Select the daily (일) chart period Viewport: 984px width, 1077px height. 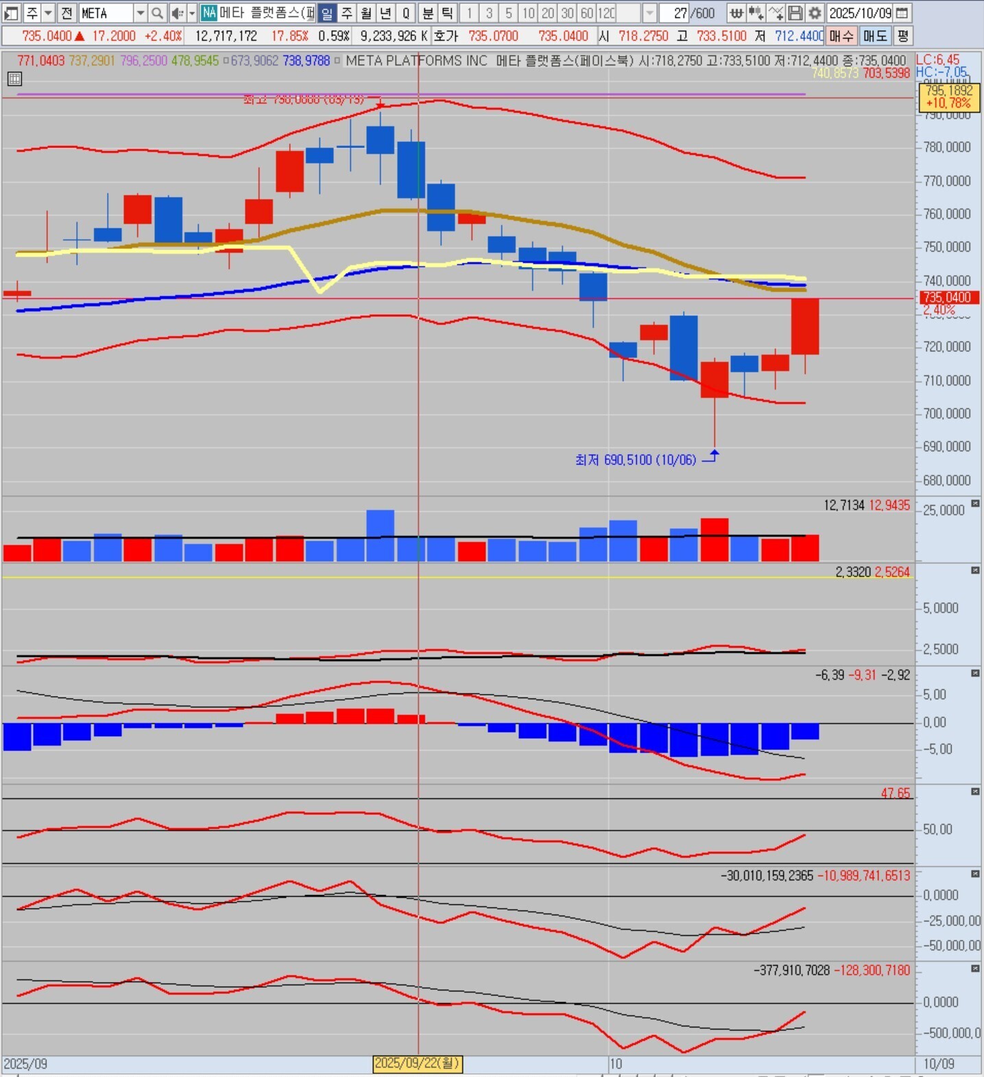coord(327,13)
